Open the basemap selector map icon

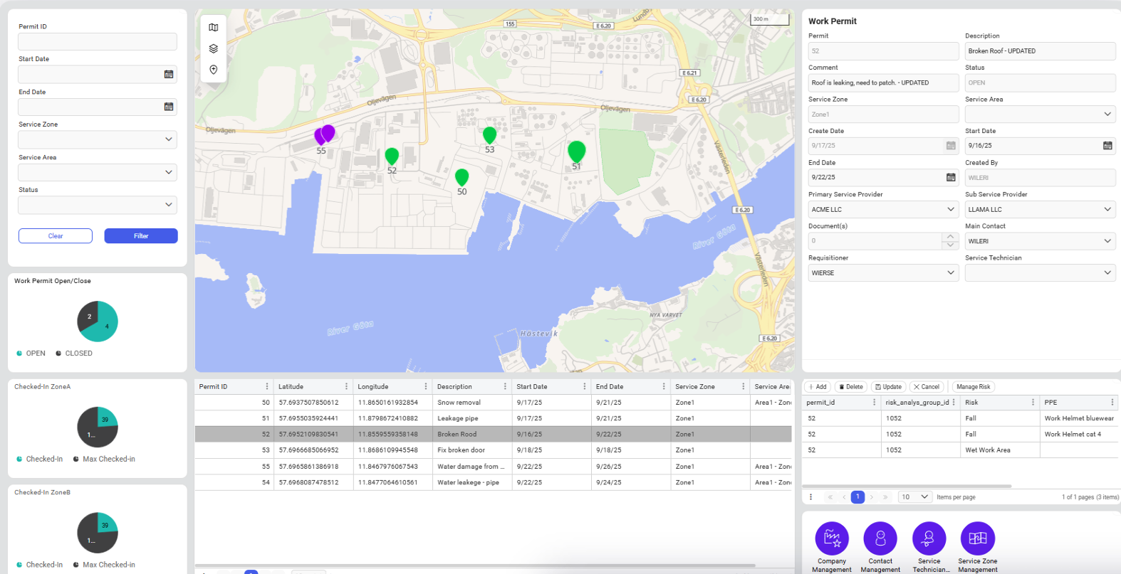click(214, 28)
